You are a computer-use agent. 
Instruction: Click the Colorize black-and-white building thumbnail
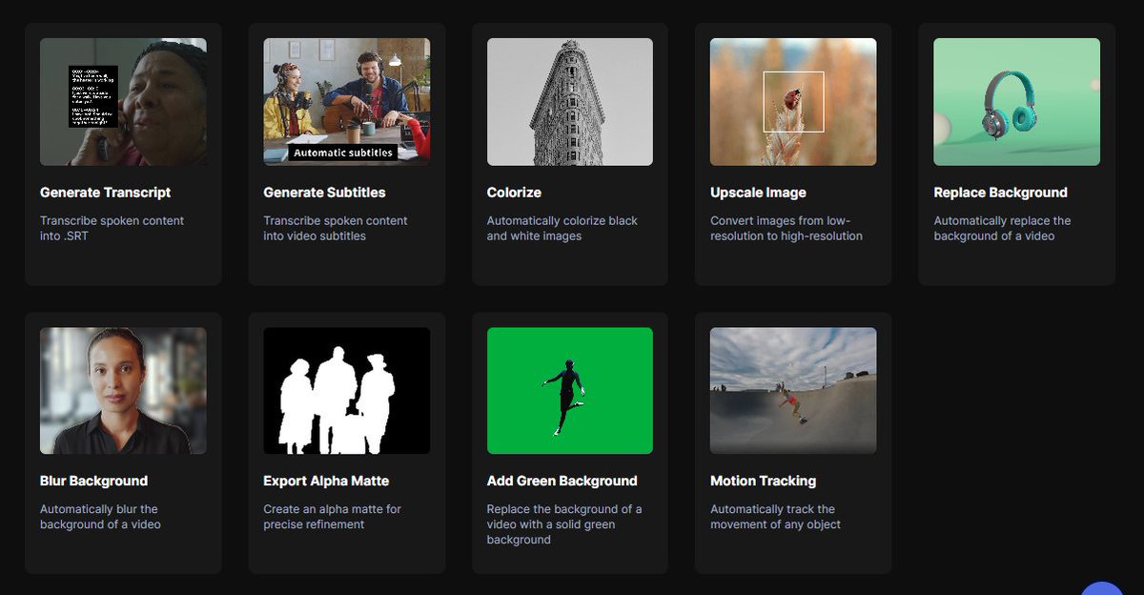point(570,102)
